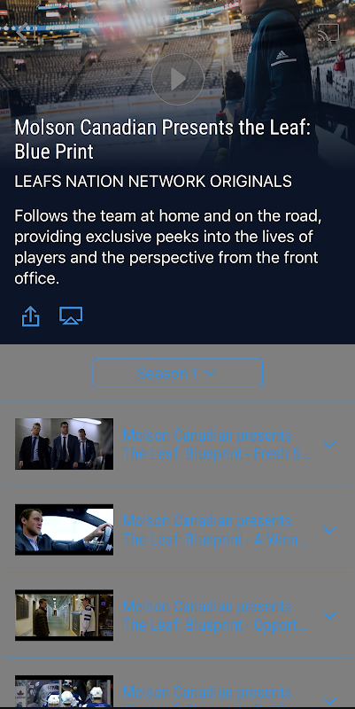This screenshot has width=355, height=709.
Task: Play the Blue Print video
Action: (177, 79)
